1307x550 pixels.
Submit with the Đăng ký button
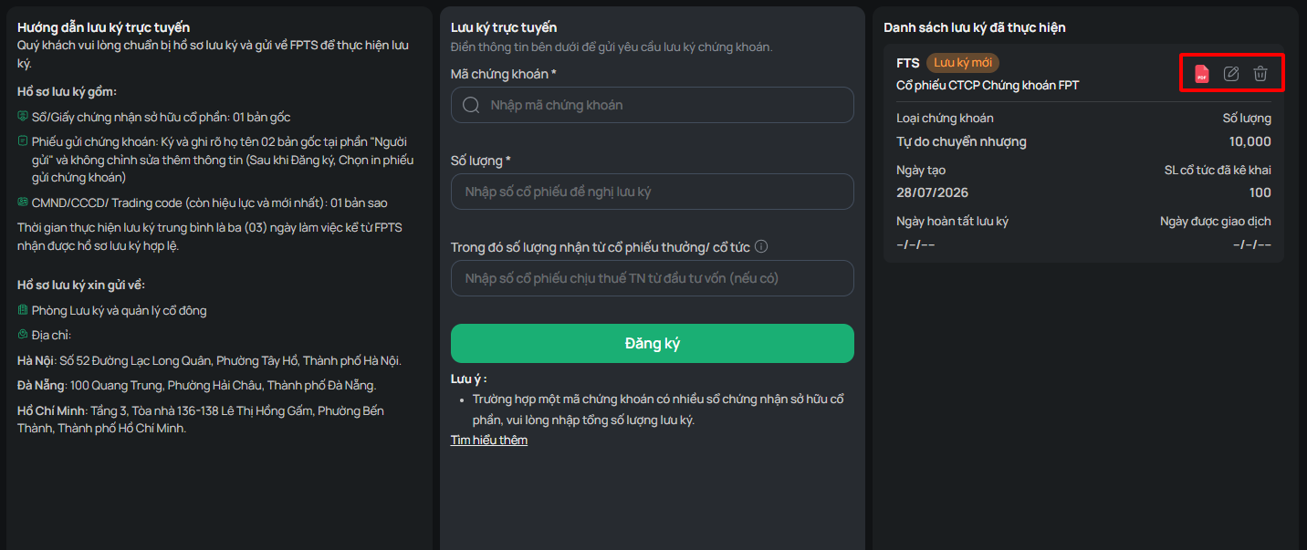click(x=653, y=343)
